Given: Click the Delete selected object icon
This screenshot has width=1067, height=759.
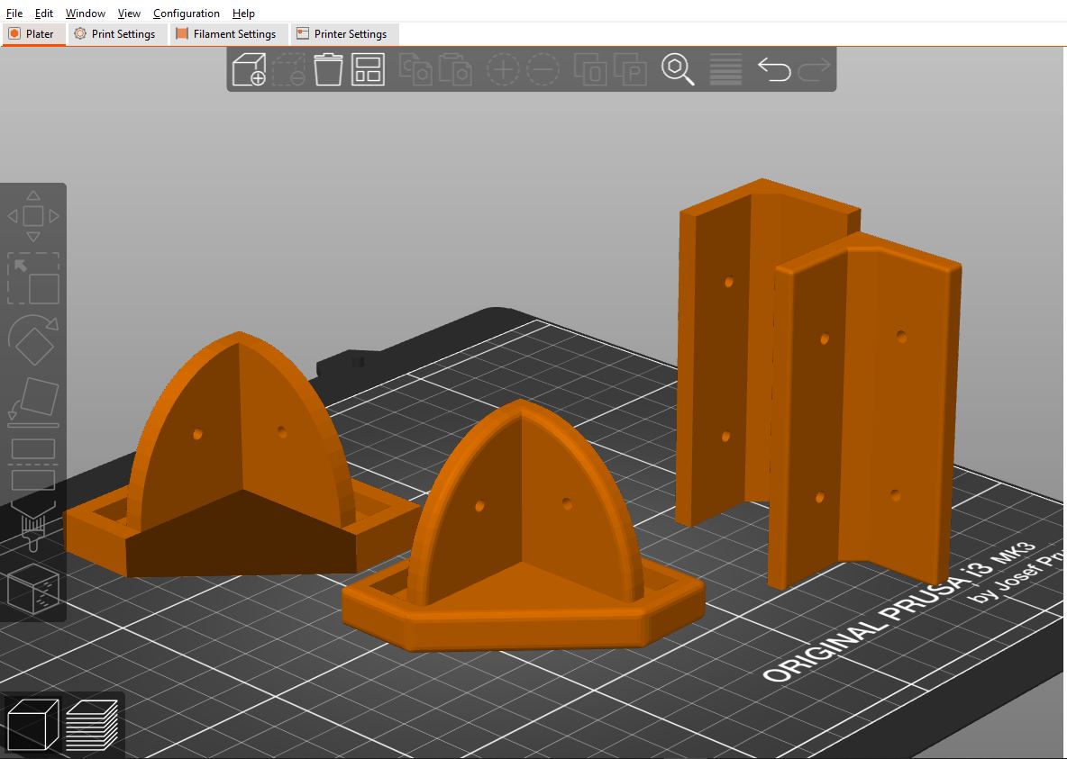Looking at the screenshot, I should click(x=289, y=69).
